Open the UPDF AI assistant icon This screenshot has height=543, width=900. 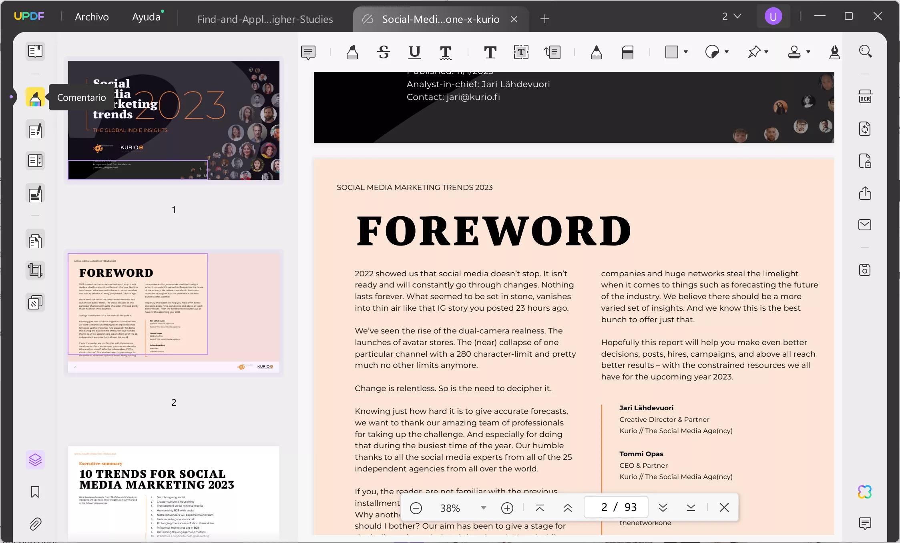(x=865, y=492)
